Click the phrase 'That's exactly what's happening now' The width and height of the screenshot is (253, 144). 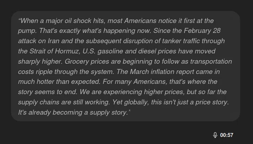pos(95,31)
